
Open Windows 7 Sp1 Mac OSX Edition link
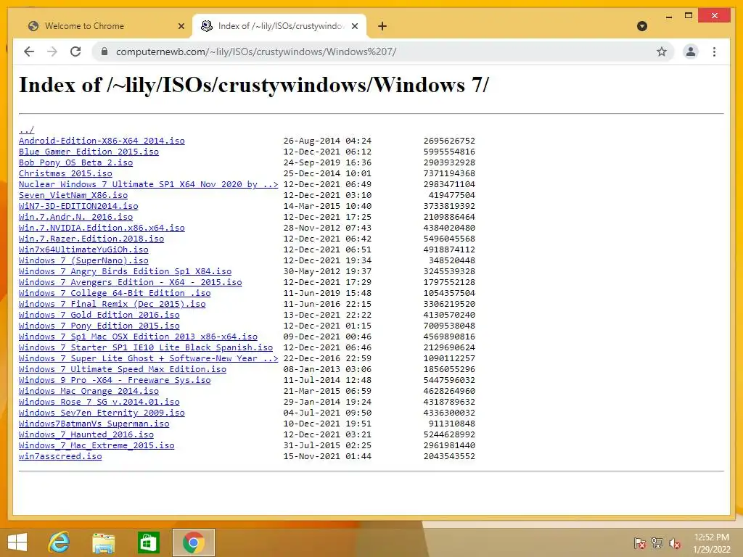(x=139, y=337)
